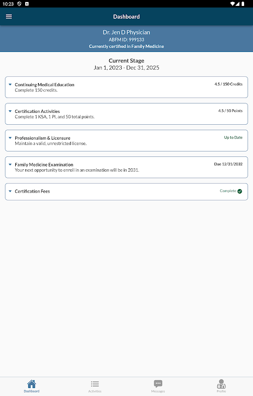
Task: Switch to the Activities tab label
Action: 95,391
